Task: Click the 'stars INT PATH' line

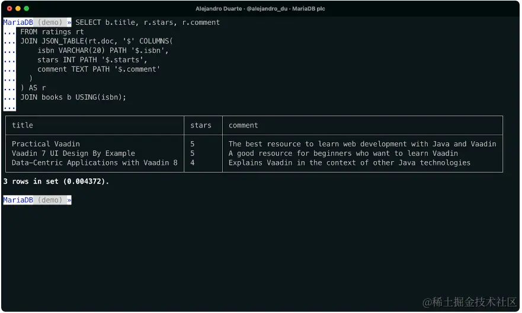Action: tap(92, 60)
